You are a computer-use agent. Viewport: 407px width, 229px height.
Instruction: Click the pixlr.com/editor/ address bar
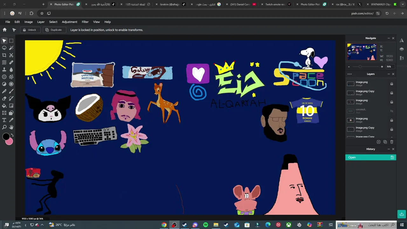pyautogui.click(x=362, y=13)
